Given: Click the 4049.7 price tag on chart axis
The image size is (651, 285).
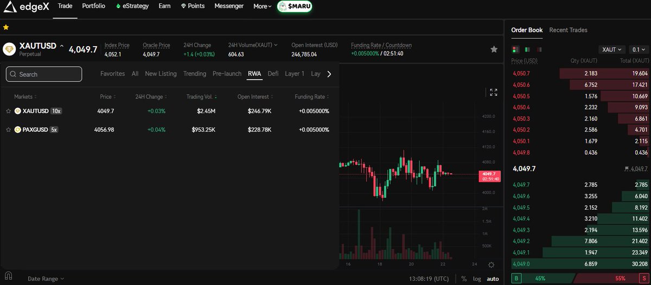Looking at the screenshot, I should tap(489, 176).
